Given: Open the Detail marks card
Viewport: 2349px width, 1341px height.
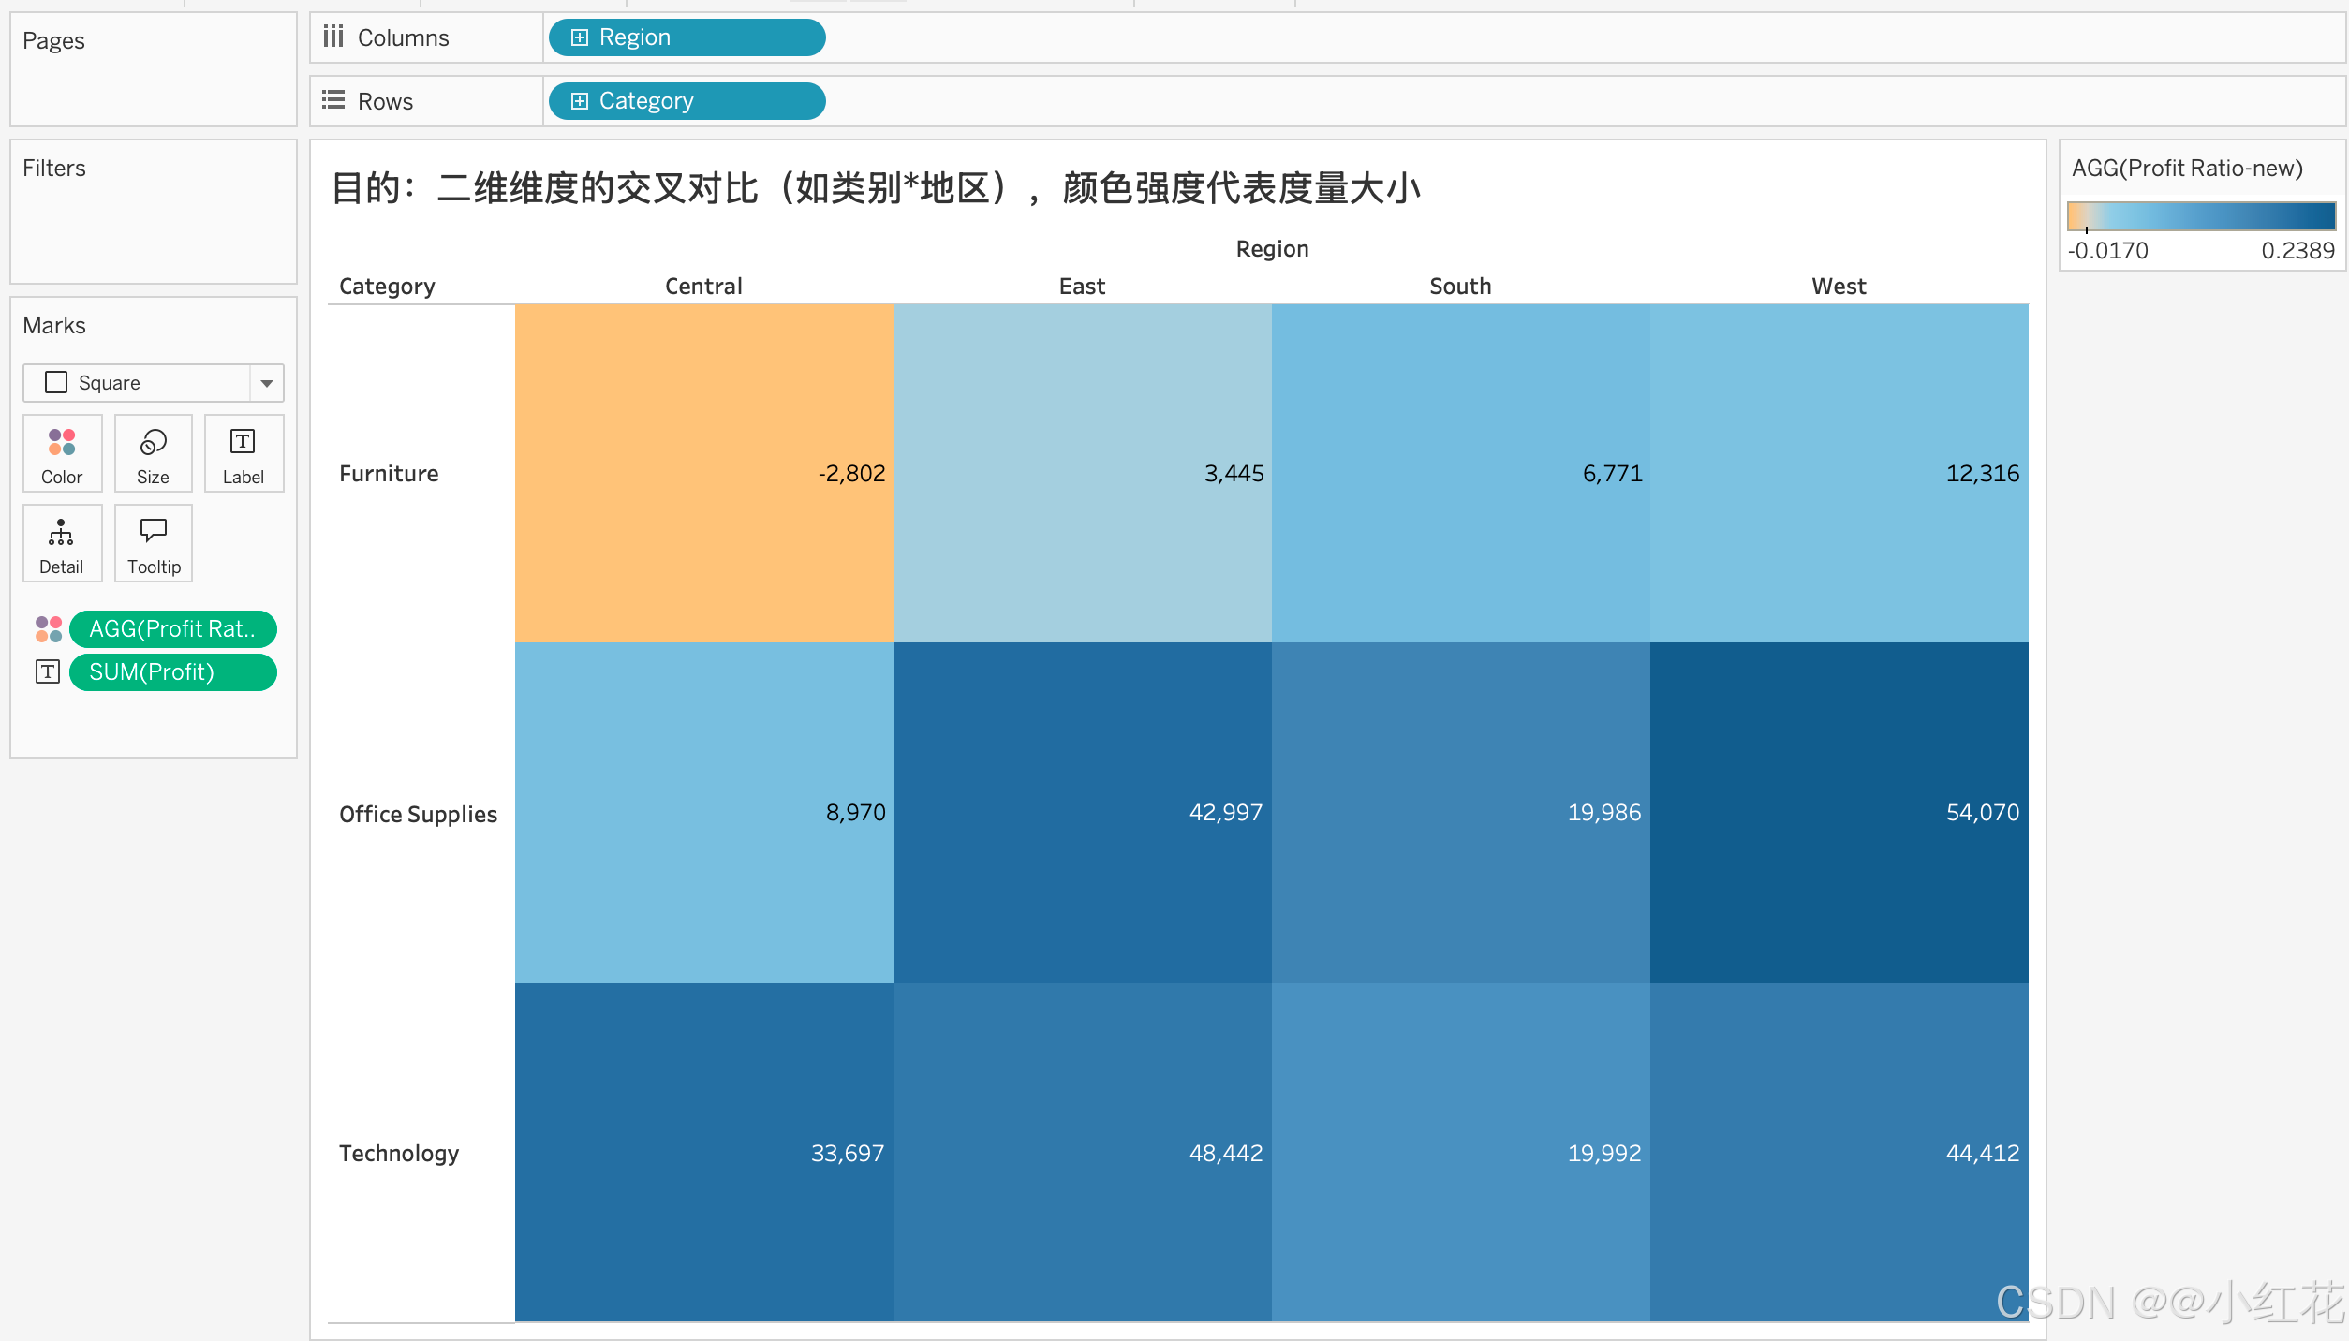Looking at the screenshot, I should tap(62, 544).
